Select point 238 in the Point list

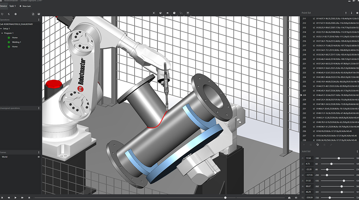tap(330, 140)
